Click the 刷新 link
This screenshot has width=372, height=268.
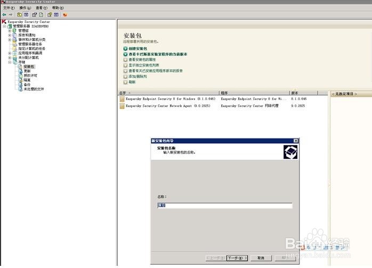click(132, 82)
